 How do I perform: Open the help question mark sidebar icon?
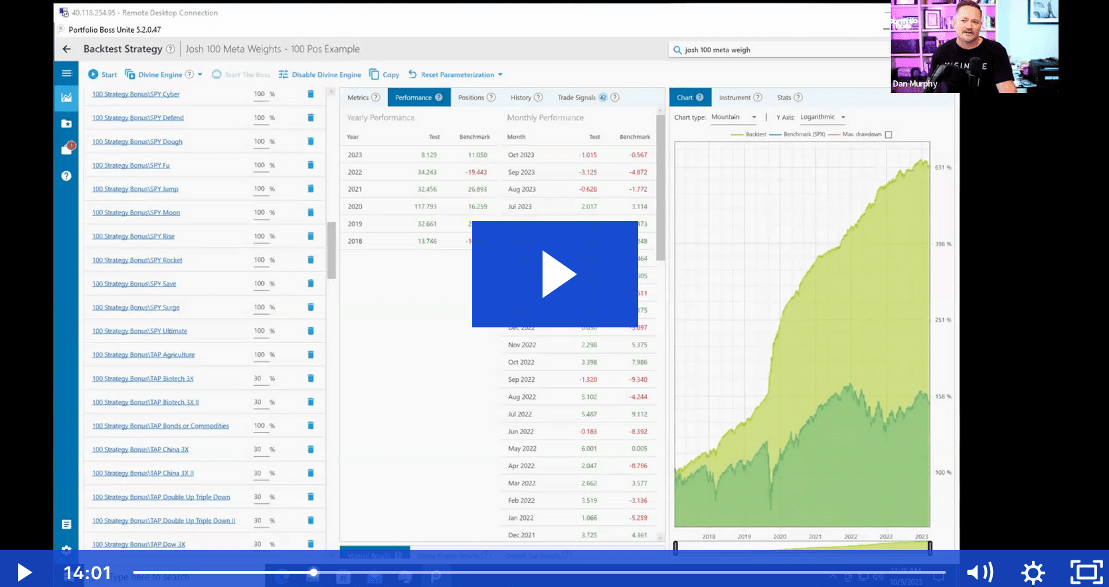66,176
